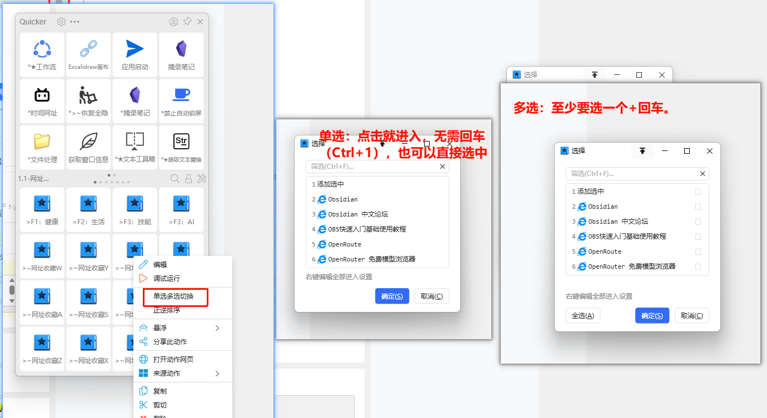Select 单选多选切换 in the context menu
Screen dimensions: 767x418
[x=173, y=296]
